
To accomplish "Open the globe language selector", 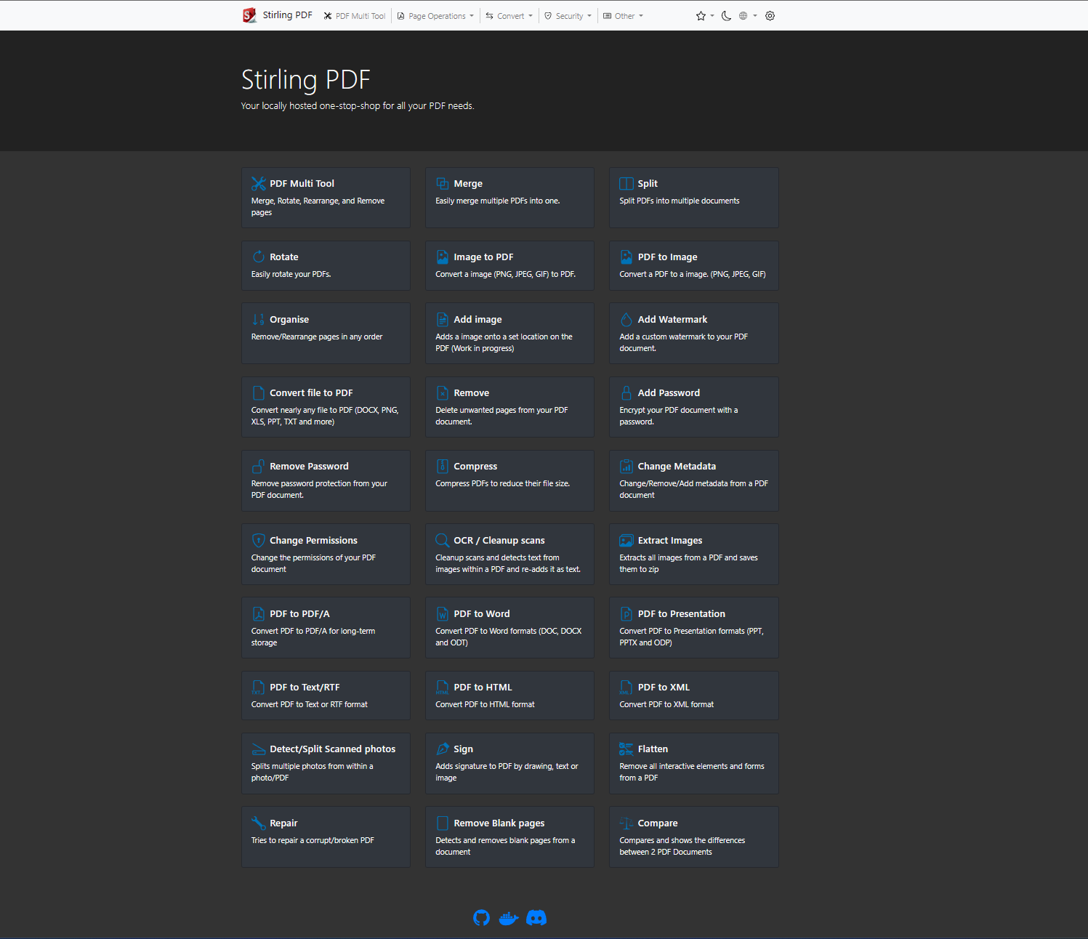I will tap(747, 16).
